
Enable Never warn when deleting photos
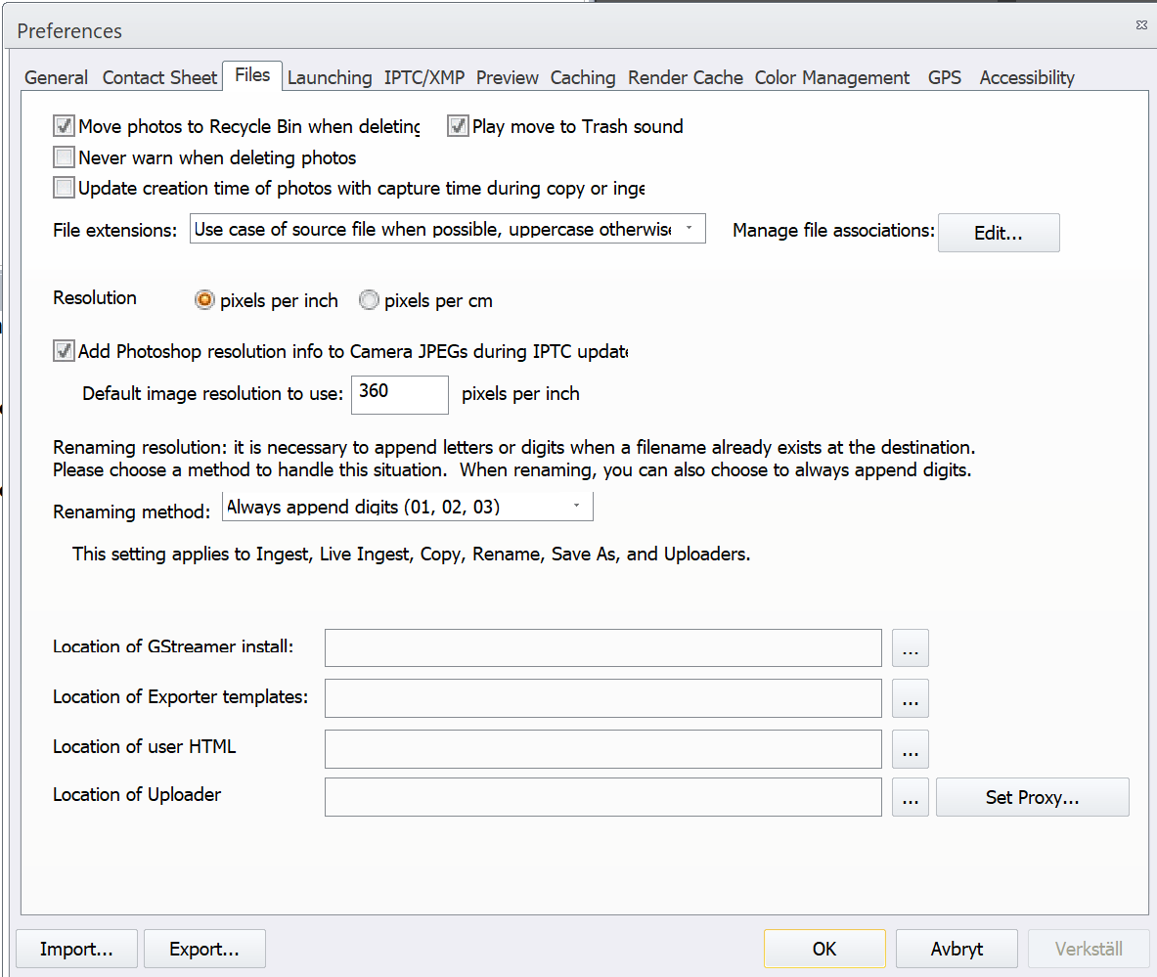(65, 157)
